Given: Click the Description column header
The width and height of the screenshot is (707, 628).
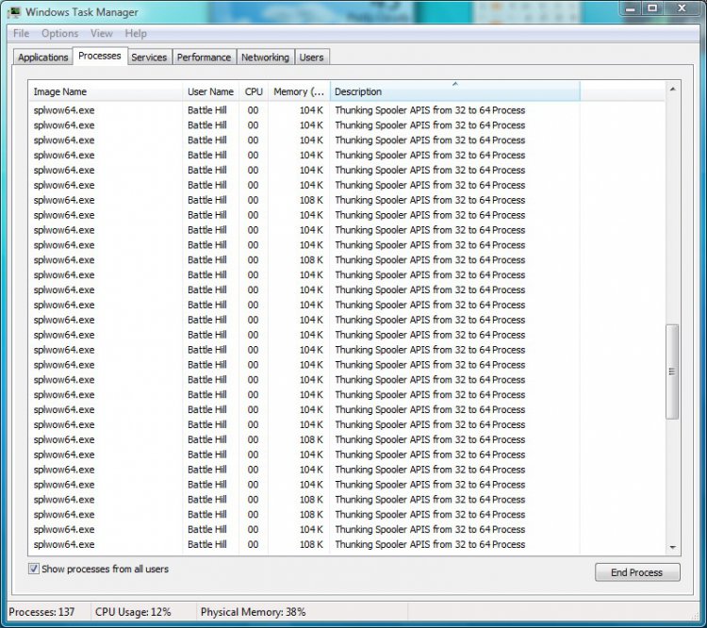Looking at the screenshot, I should [x=455, y=91].
